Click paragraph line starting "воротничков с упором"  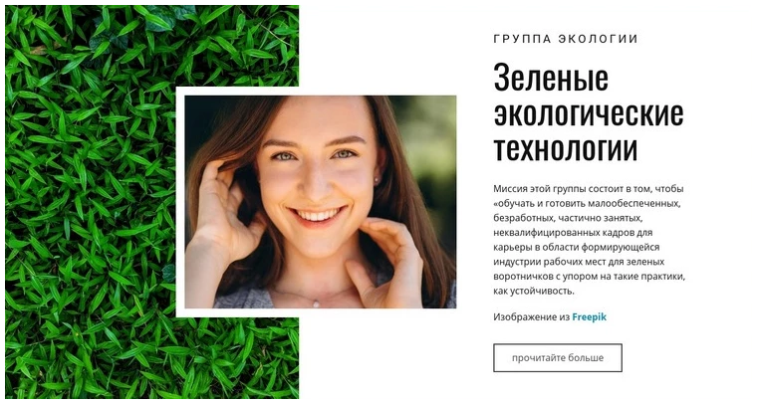[590, 277]
